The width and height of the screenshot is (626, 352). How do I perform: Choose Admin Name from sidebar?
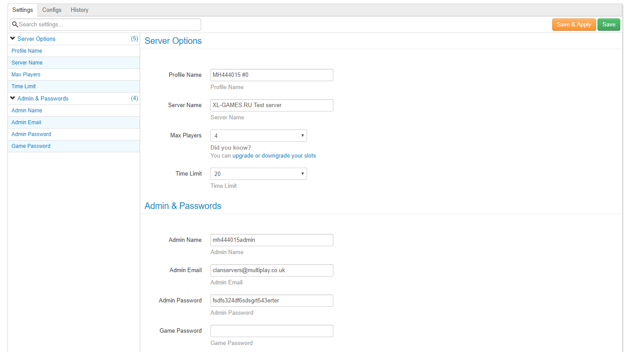[27, 111]
